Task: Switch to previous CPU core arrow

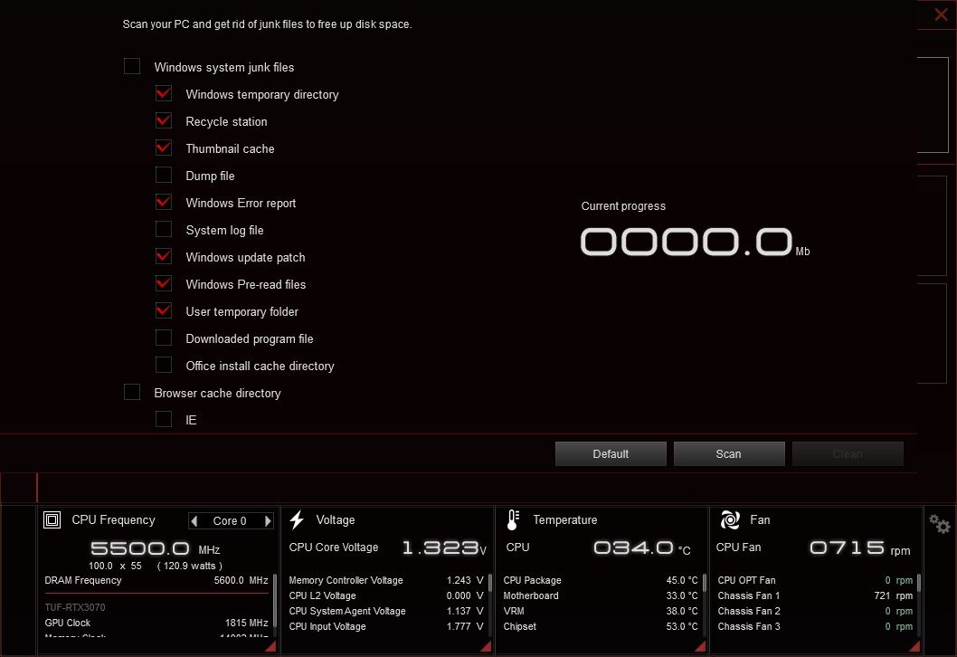Action: (x=194, y=521)
